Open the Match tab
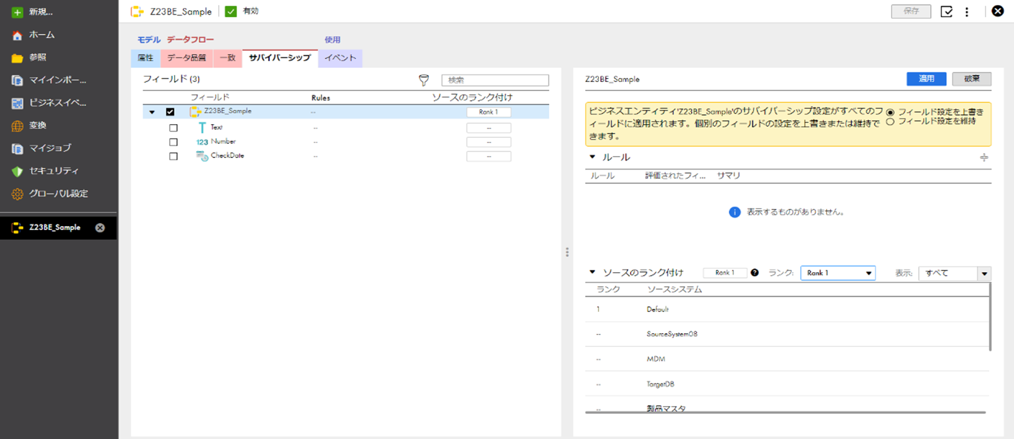 (x=228, y=58)
